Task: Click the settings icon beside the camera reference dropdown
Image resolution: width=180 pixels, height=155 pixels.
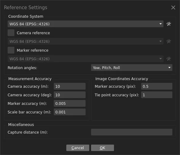Action: [x=169, y=41]
